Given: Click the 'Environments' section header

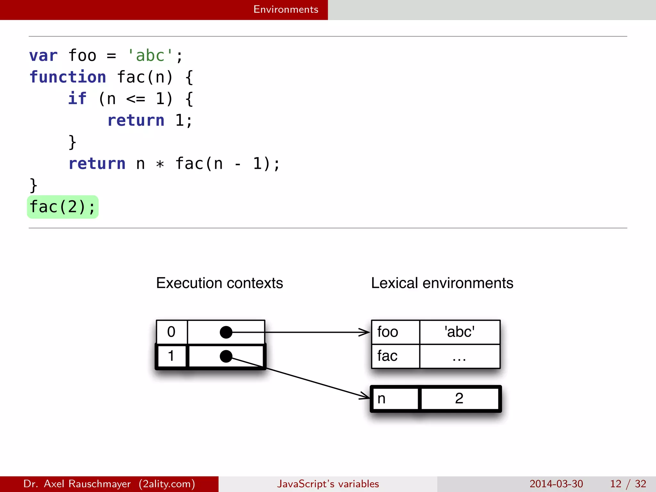Looking at the screenshot, I should point(286,9).
